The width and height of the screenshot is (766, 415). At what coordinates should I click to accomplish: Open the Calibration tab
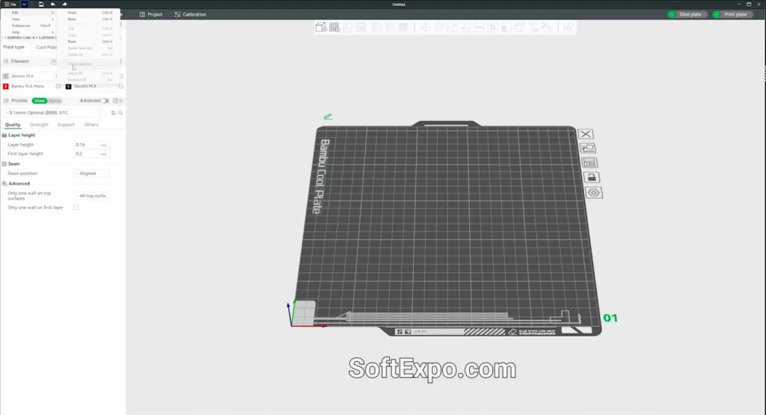190,14
